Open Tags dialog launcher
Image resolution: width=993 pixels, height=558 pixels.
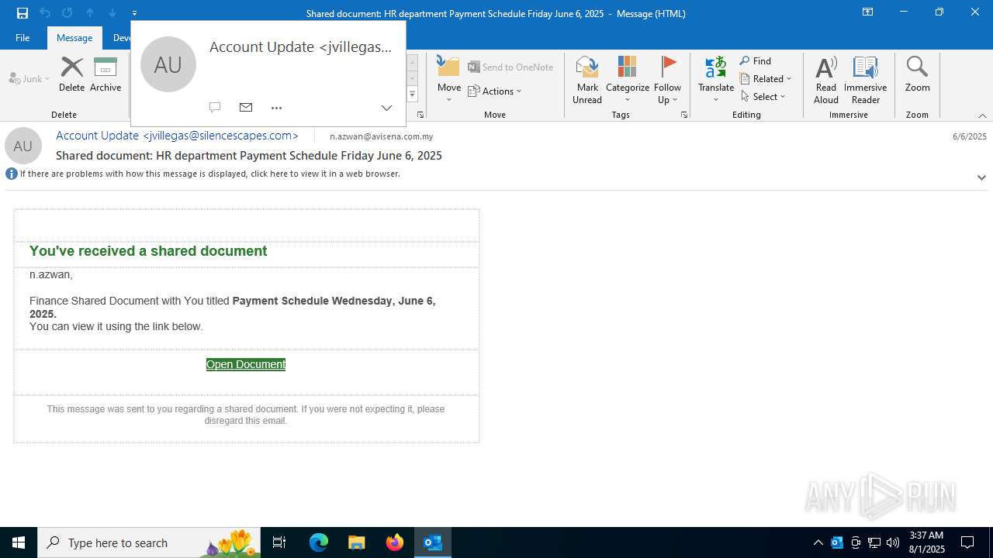pos(684,115)
